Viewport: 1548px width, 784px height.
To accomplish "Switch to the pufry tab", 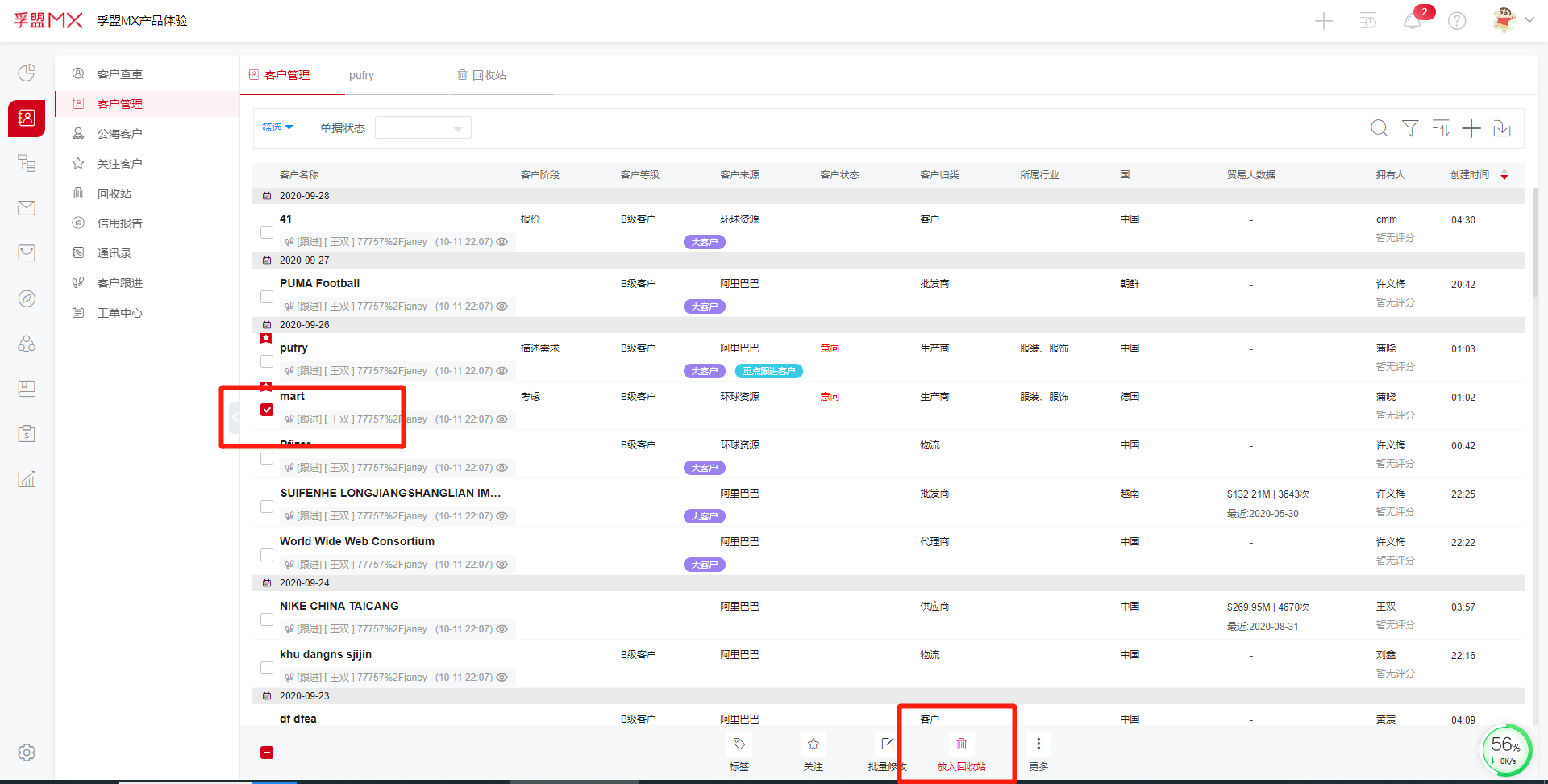I will tap(361, 75).
